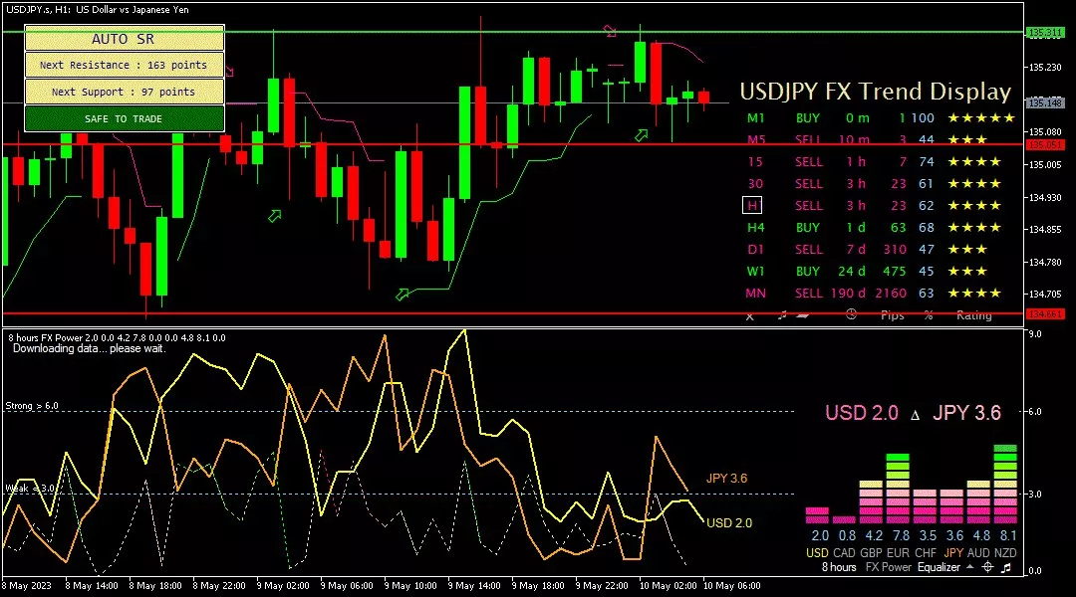Image resolution: width=1076 pixels, height=597 pixels.
Task: Collapse the FX Power panel with the up triangle
Action: tap(969, 567)
